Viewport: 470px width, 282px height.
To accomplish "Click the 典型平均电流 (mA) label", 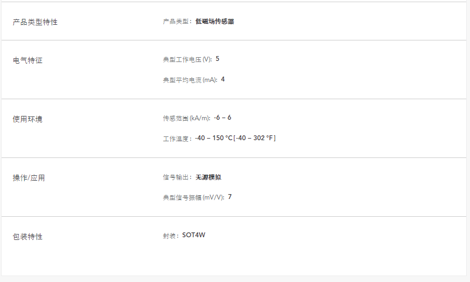I will point(190,80).
